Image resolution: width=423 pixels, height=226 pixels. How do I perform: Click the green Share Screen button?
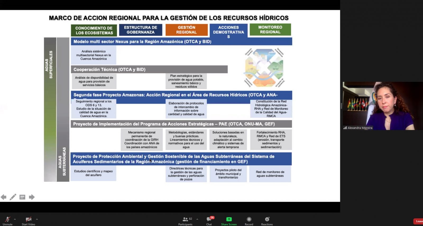click(x=229, y=219)
